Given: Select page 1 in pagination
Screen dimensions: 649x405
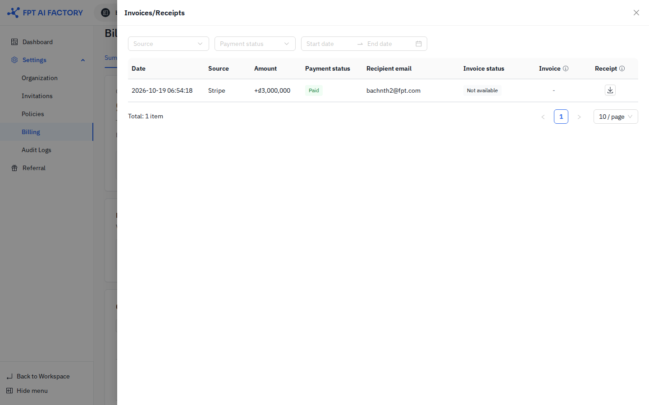Looking at the screenshot, I should [x=561, y=117].
